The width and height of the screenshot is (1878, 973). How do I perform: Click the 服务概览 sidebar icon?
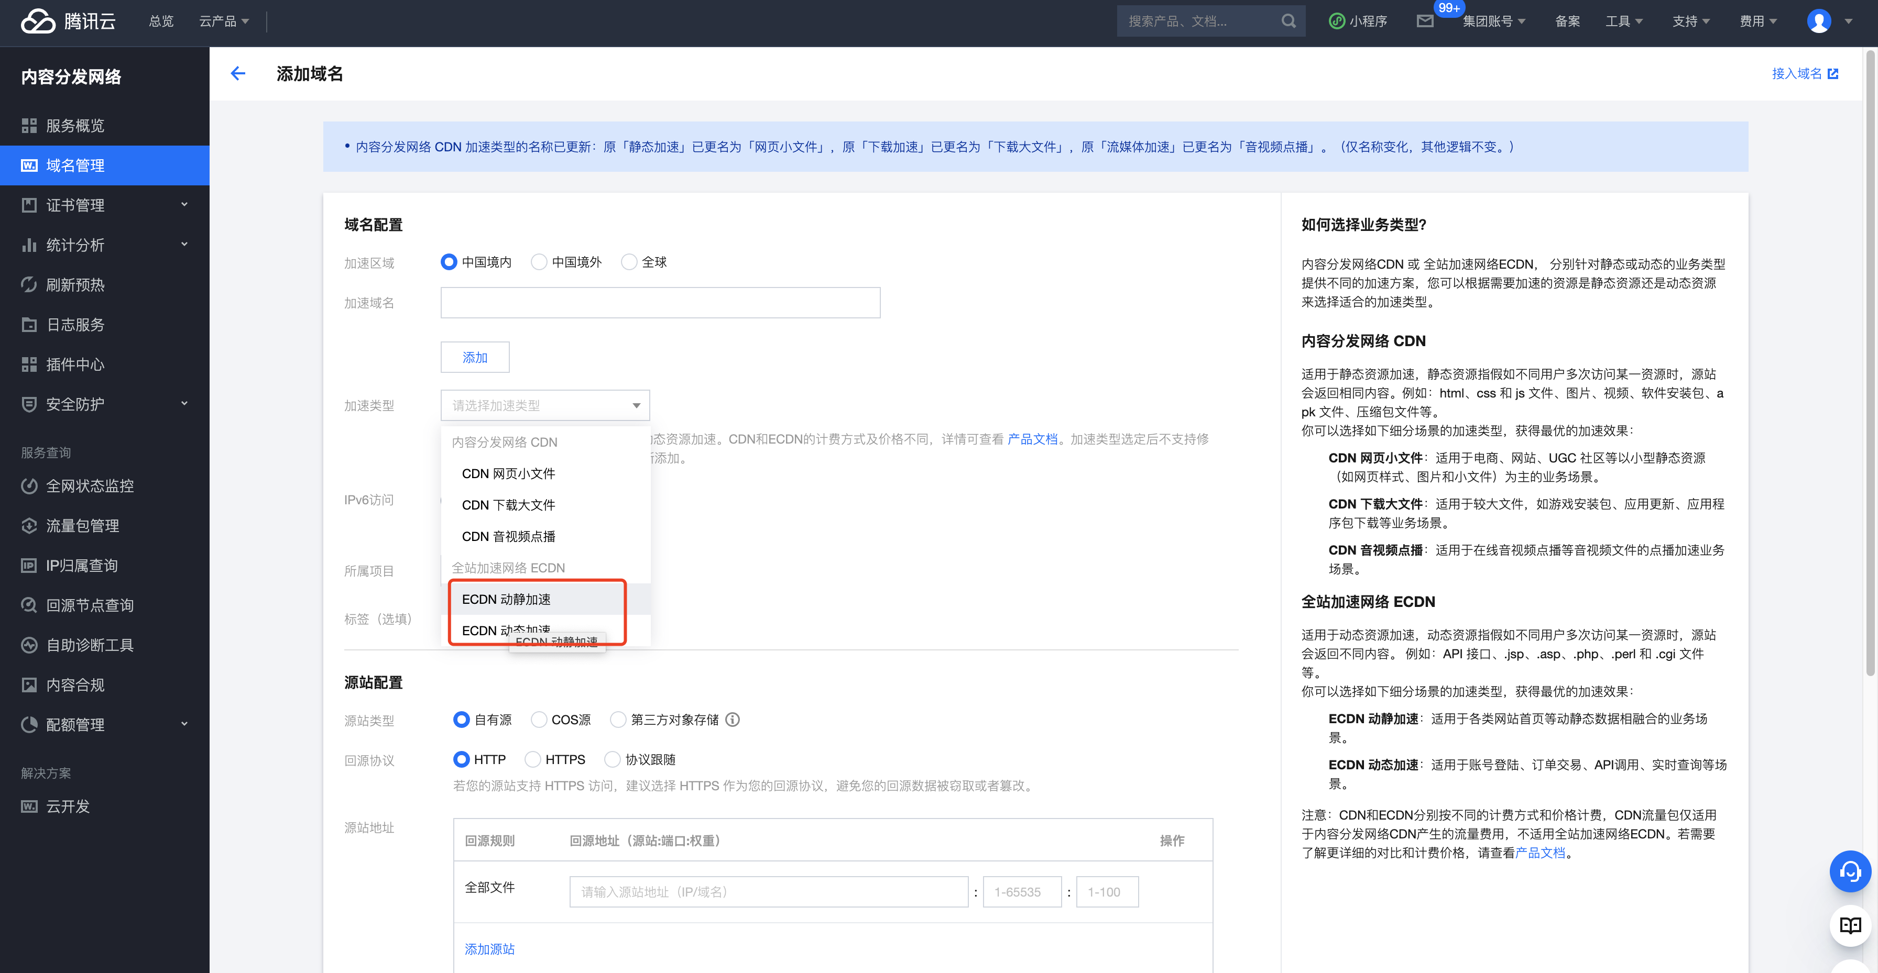pyautogui.click(x=29, y=125)
